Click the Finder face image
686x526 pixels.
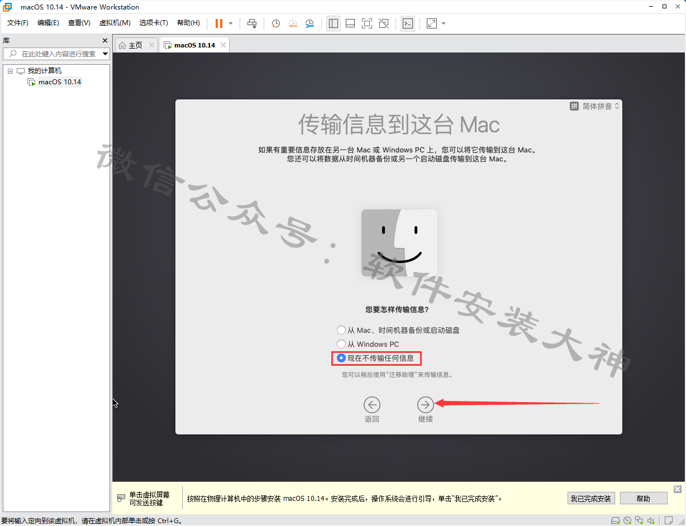399,243
